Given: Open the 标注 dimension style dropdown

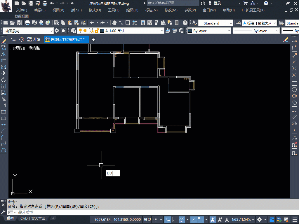Looking at the screenshot, I should [259, 23].
